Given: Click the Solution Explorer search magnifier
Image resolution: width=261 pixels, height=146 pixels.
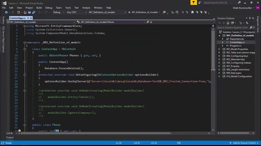Looking at the screenshot, I should (x=251, y=28).
